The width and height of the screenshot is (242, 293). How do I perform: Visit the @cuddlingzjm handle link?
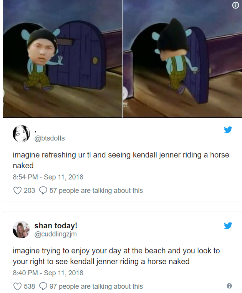56,234
